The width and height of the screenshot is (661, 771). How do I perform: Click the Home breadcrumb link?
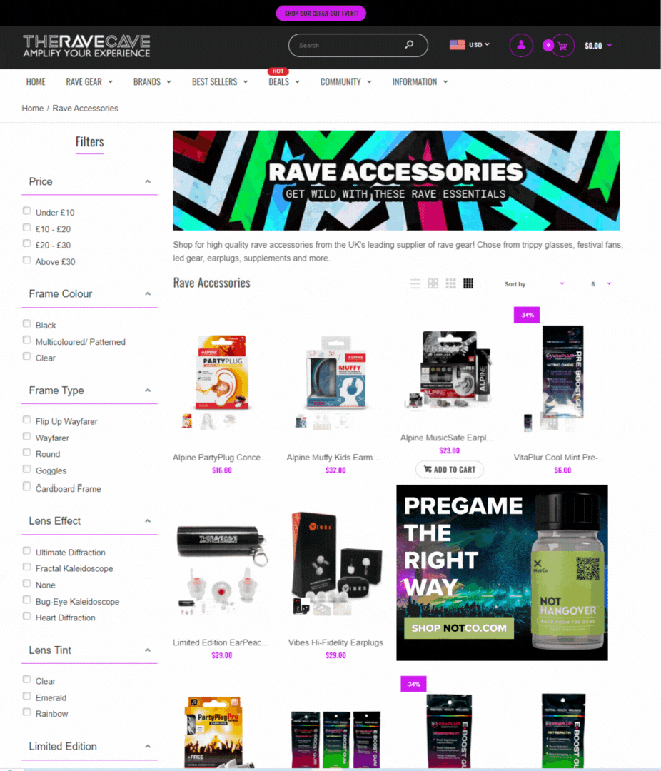[32, 109]
